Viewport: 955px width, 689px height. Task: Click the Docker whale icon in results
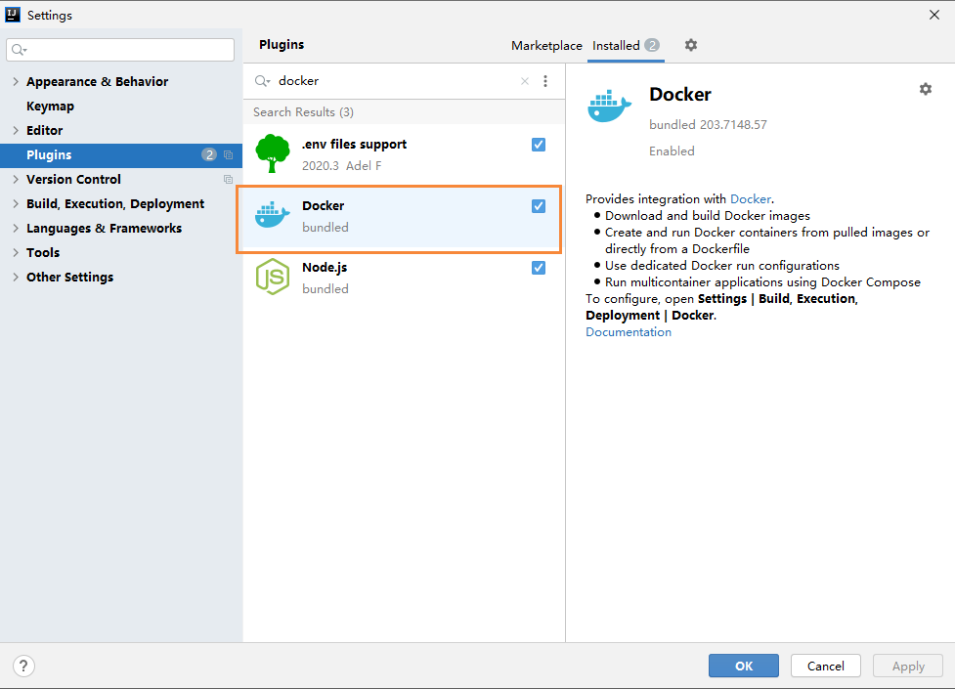point(273,214)
